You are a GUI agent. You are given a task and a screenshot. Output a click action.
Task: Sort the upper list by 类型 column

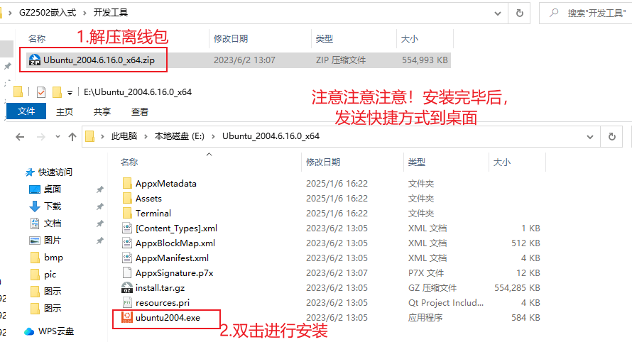point(324,39)
